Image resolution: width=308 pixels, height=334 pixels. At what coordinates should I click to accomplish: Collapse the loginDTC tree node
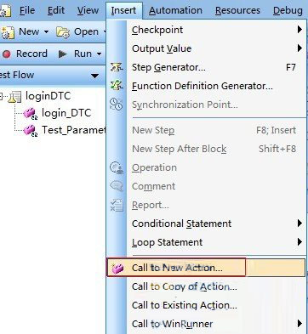1,97
